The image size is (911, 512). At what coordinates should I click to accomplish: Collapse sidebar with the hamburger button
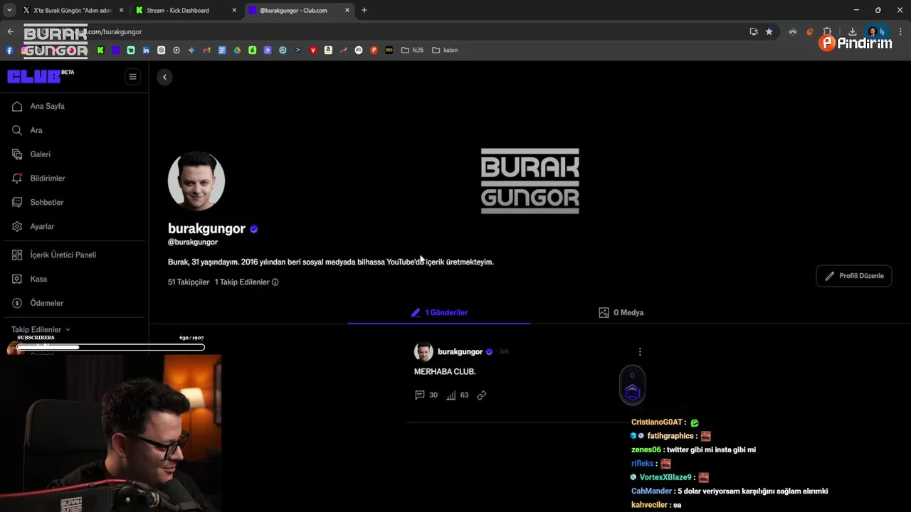tap(132, 77)
